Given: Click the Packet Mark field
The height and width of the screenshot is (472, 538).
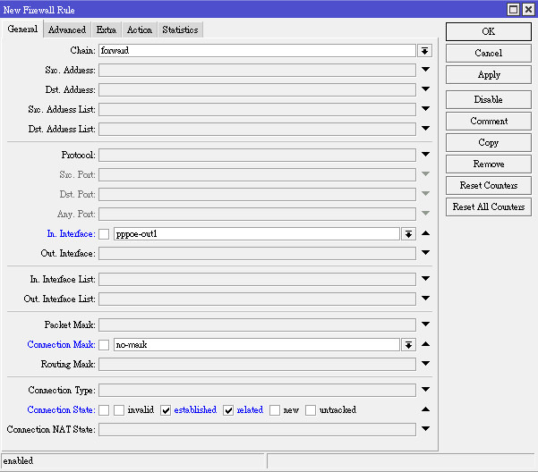Looking at the screenshot, I should (x=257, y=325).
